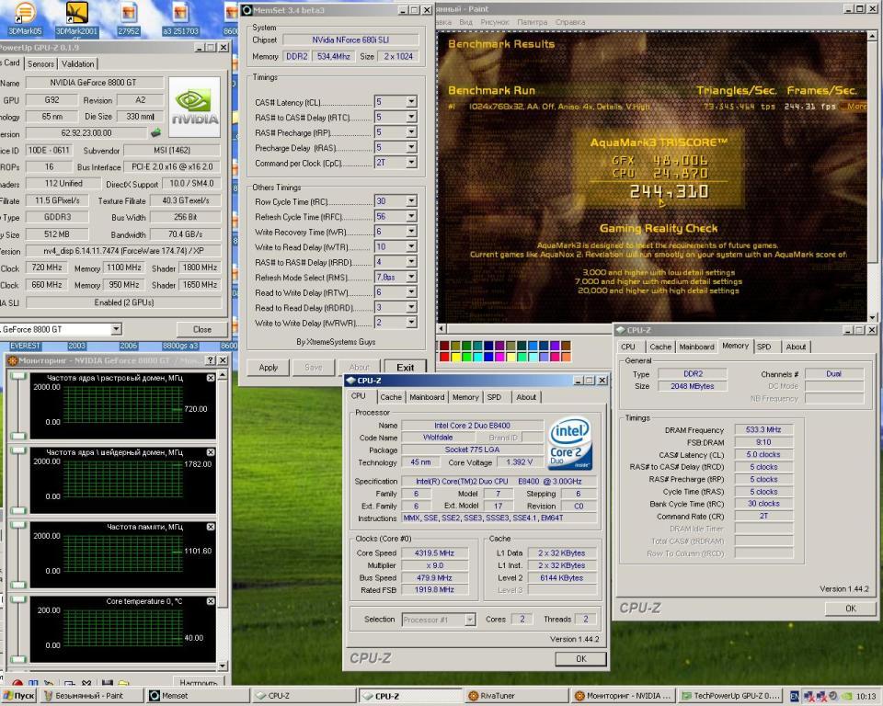Viewport: 883px width, 706px height.
Task: Open the Write to Read Delay (tWTR) dropdown
Action: click(x=412, y=246)
